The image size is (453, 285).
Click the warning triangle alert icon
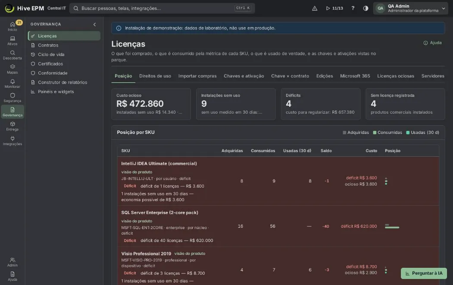(x=315, y=8)
